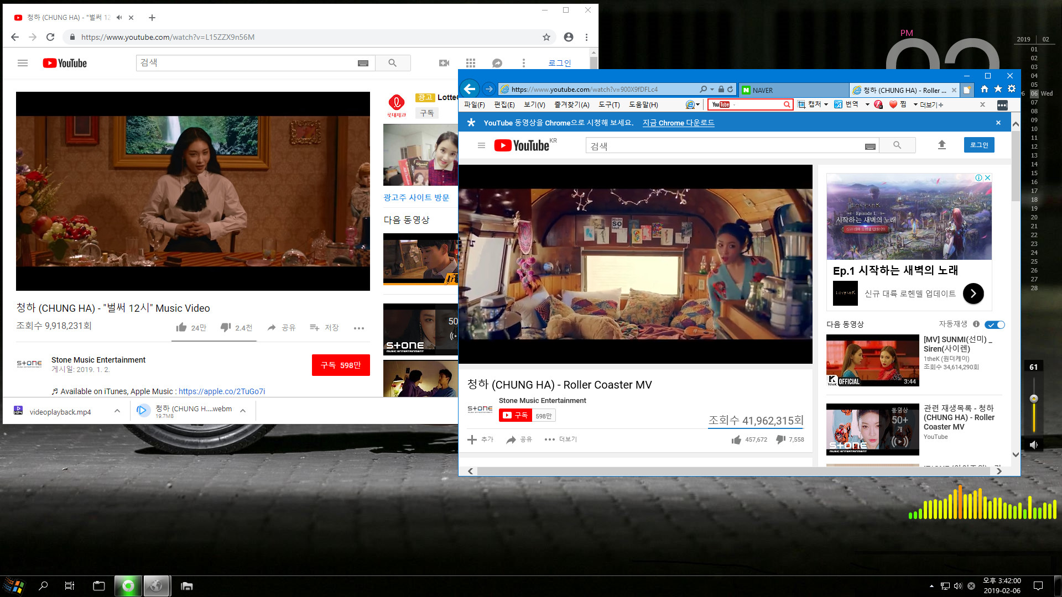Toggle the 자동재생 autoplay switch

(995, 324)
